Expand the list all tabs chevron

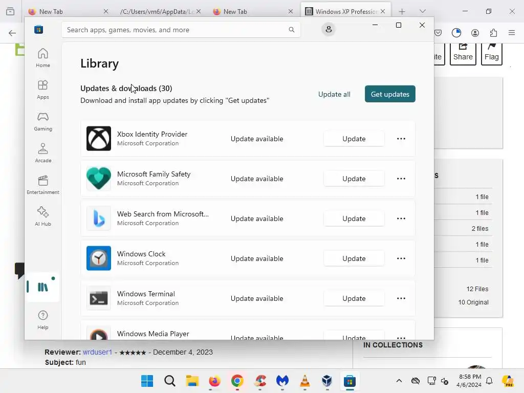[x=422, y=11]
